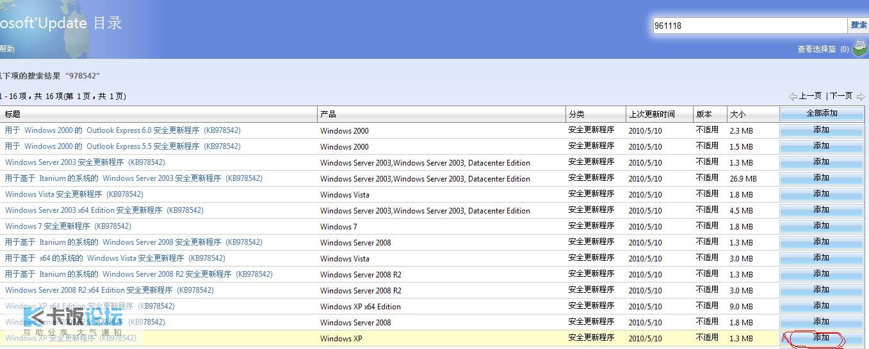Open Itanium Windows Server 2003 update link
This screenshot has width=869, height=349.
(x=134, y=178)
